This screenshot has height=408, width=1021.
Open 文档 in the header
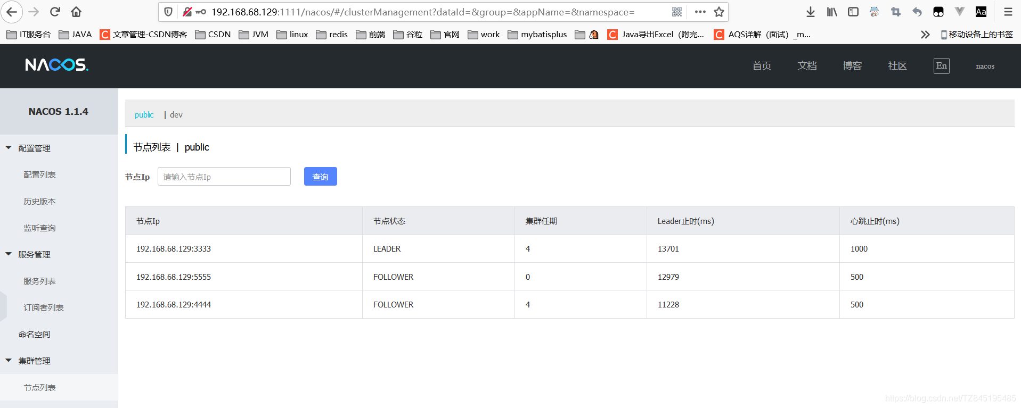[x=807, y=66]
